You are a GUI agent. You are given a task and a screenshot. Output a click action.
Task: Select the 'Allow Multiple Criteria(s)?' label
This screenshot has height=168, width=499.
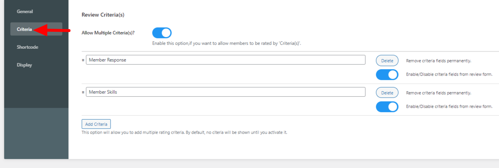(x=108, y=33)
